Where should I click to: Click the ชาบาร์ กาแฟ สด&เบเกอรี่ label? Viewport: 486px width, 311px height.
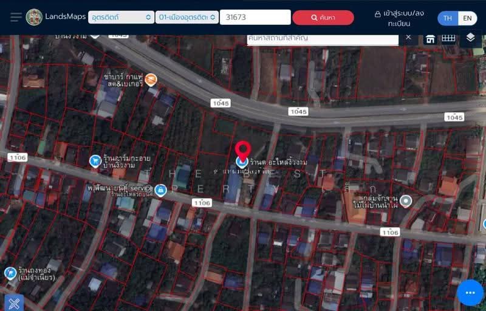click(123, 80)
